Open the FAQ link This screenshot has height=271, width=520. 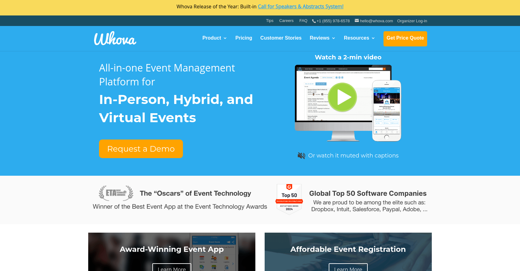(303, 21)
